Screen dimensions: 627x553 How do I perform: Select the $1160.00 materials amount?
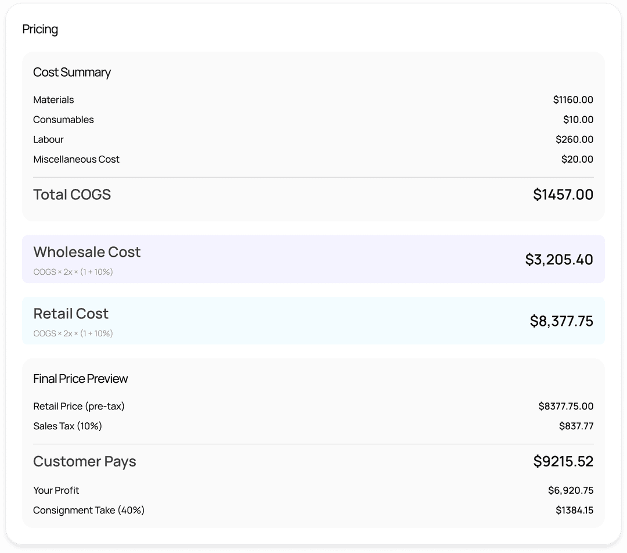(x=573, y=100)
